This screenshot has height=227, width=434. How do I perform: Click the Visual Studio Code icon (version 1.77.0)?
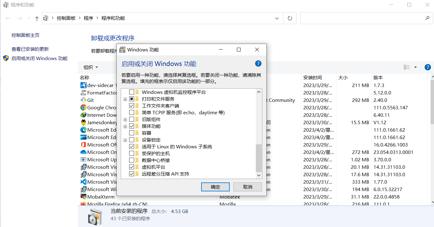click(x=83, y=182)
